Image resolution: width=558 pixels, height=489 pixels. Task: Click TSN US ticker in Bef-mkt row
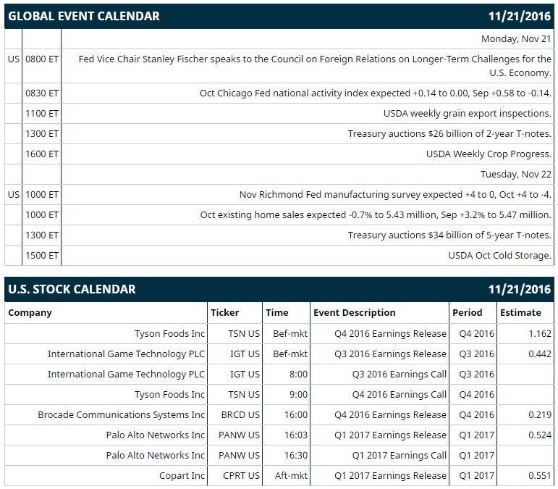pyautogui.click(x=244, y=334)
